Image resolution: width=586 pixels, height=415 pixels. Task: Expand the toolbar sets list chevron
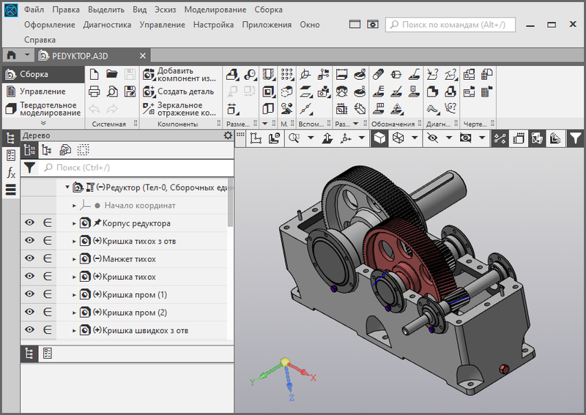43,123
